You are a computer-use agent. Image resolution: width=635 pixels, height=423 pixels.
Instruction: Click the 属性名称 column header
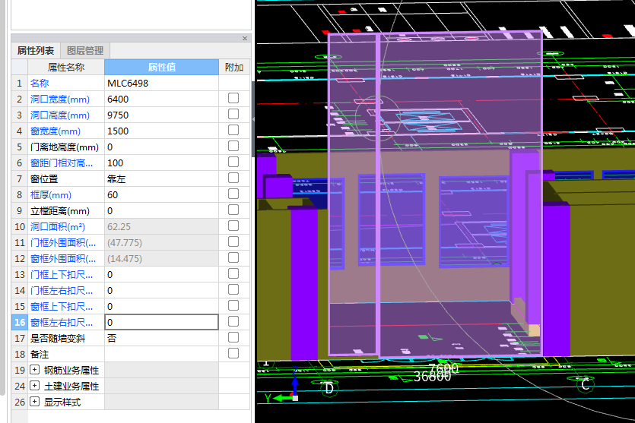click(66, 67)
